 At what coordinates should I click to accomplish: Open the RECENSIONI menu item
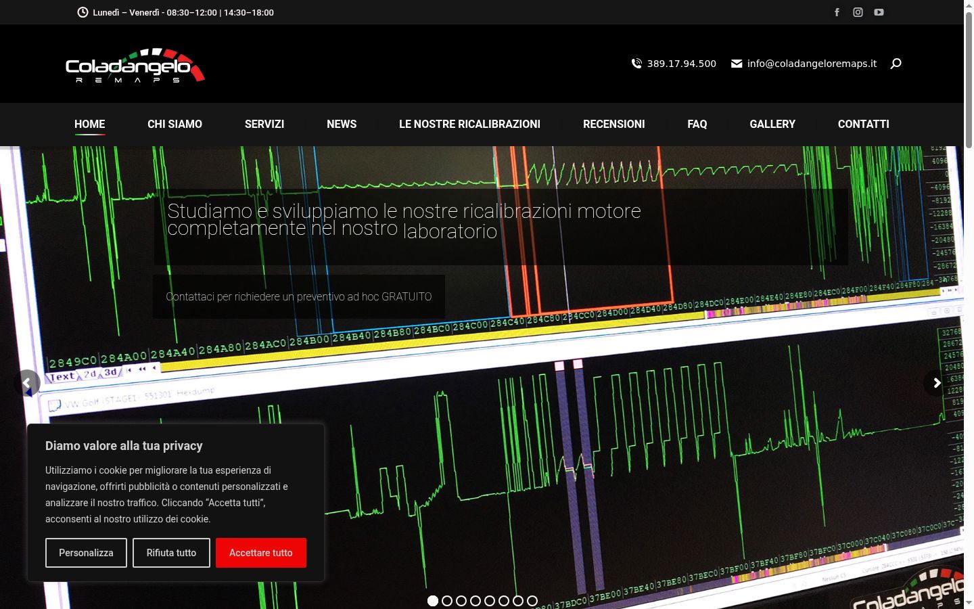click(x=613, y=125)
